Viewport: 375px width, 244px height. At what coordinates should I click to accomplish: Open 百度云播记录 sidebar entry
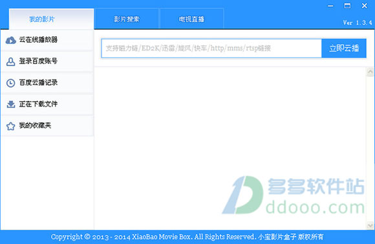[x=47, y=83]
